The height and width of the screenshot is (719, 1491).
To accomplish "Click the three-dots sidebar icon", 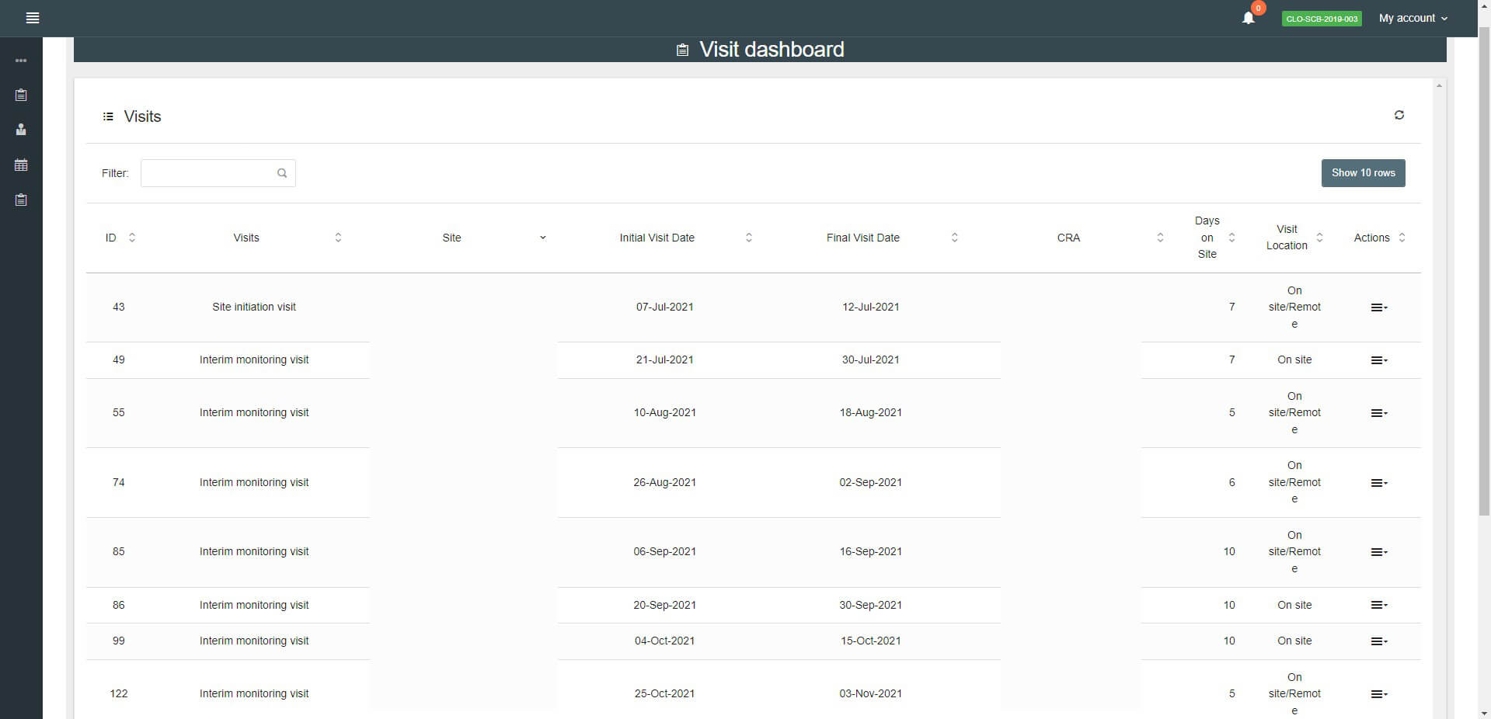I will tap(21, 61).
